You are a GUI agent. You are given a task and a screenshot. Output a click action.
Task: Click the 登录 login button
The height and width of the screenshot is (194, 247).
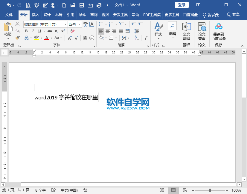point(181,5)
